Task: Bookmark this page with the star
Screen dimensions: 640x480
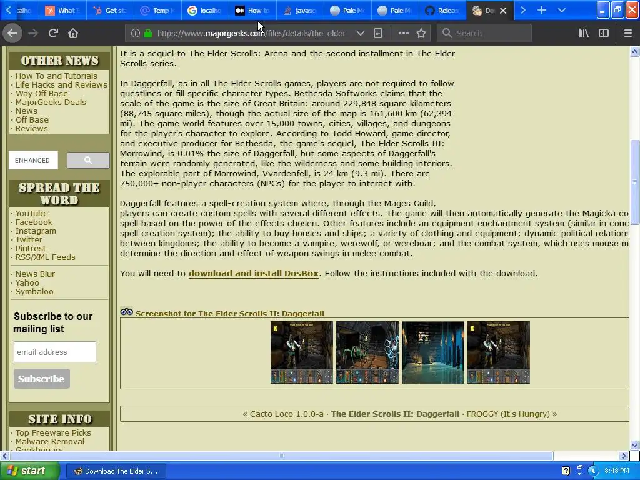Action: (421, 34)
